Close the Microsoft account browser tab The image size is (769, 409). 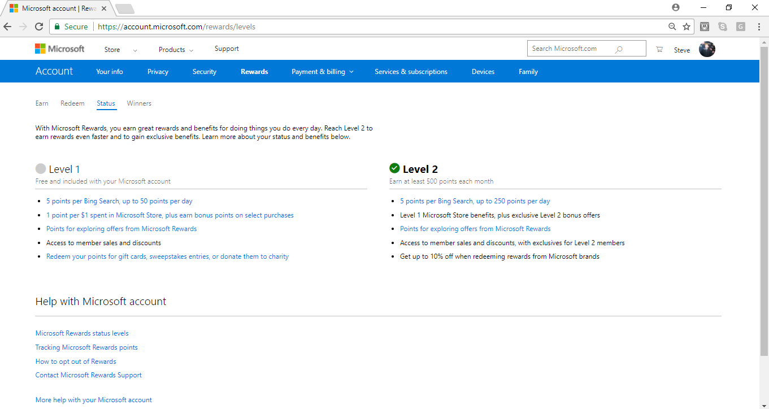click(x=104, y=8)
